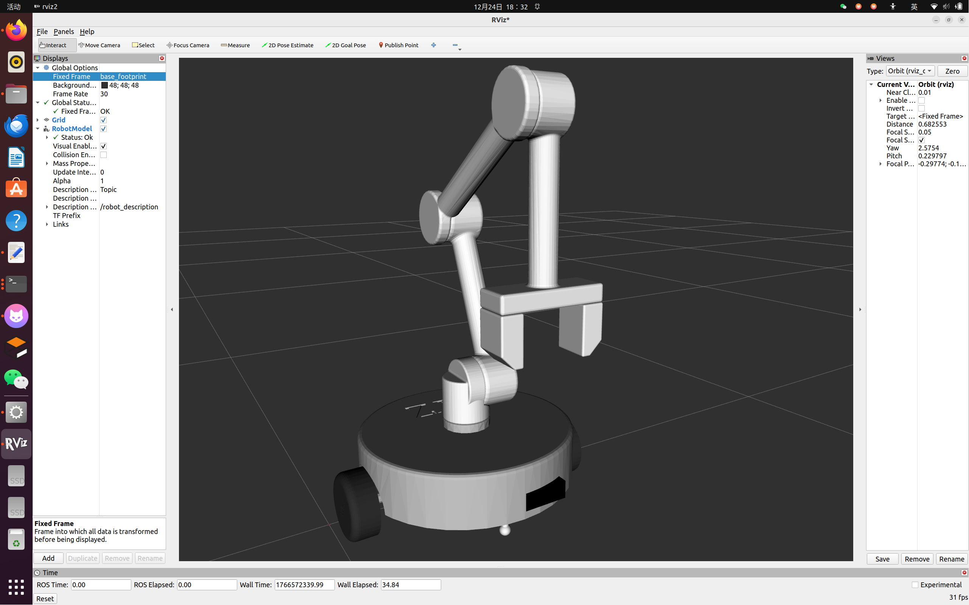
Task: Click the ROS Time field
Action: [101, 585]
